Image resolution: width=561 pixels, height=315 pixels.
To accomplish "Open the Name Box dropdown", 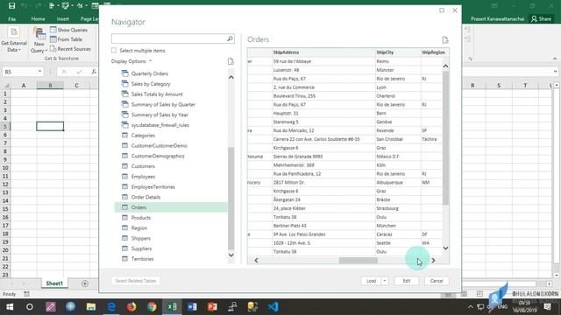I will pyautogui.click(x=39, y=72).
